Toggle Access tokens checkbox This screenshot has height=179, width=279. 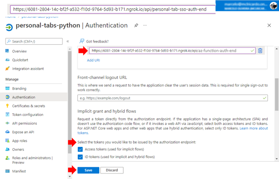tap(80, 149)
